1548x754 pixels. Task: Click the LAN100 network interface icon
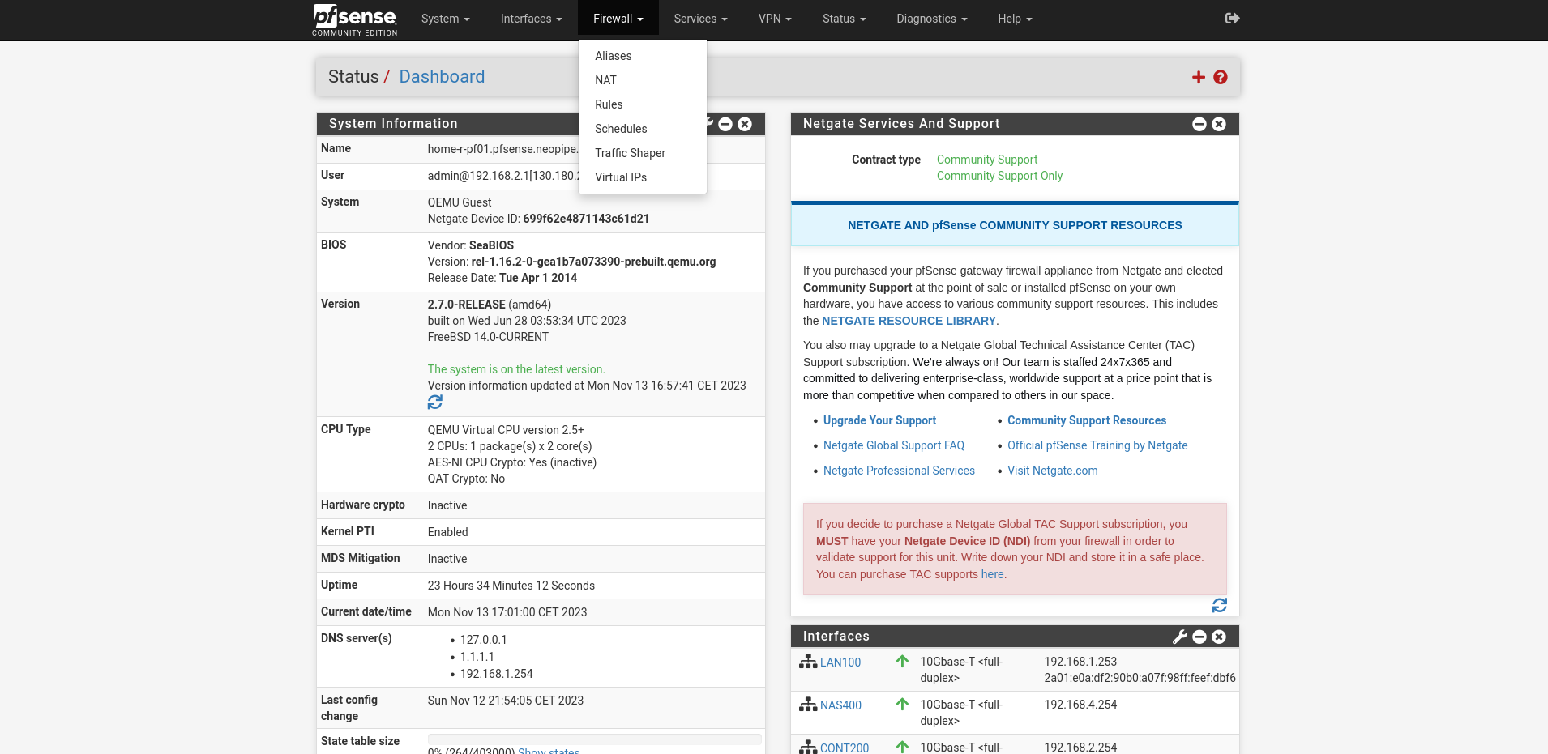(x=808, y=662)
